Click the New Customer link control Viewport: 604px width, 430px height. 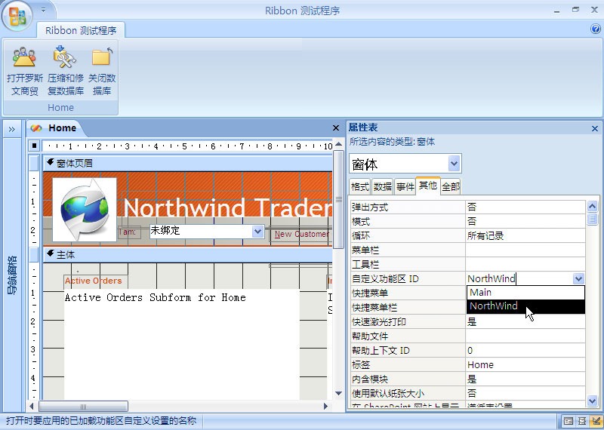click(x=302, y=234)
